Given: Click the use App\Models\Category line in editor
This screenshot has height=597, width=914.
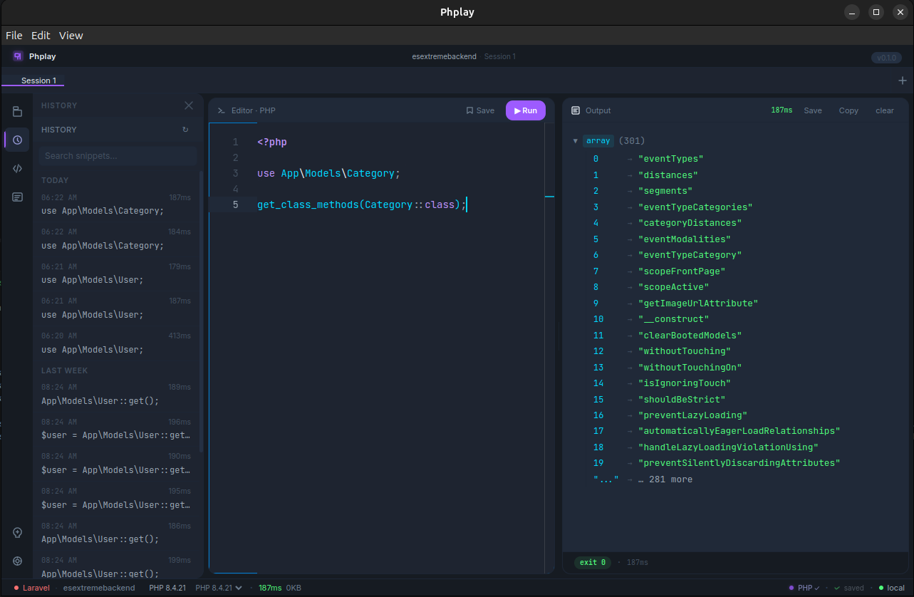Looking at the screenshot, I should (x=328, y=173).
